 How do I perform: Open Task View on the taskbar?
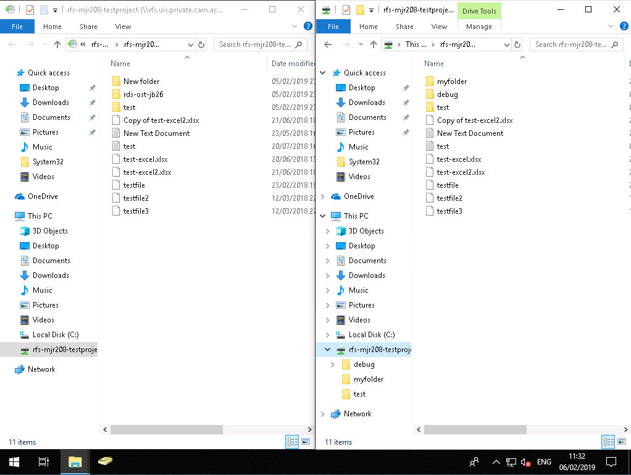[43, 461]
